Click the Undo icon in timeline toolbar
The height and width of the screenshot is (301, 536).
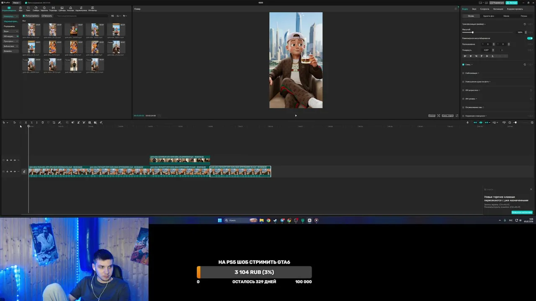pyautogui.click(x=15, y=122)
